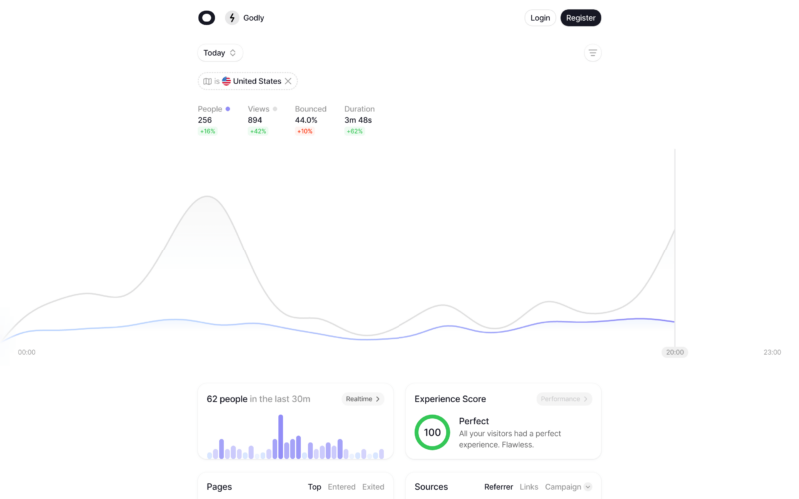
Task: Remove the United States filter
Action: tap(288, 81)
